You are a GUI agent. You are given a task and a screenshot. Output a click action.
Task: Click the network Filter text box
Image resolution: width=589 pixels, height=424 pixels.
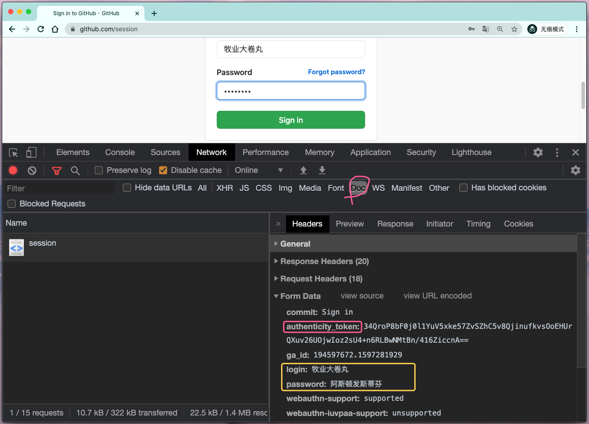[x=59, y=188]
